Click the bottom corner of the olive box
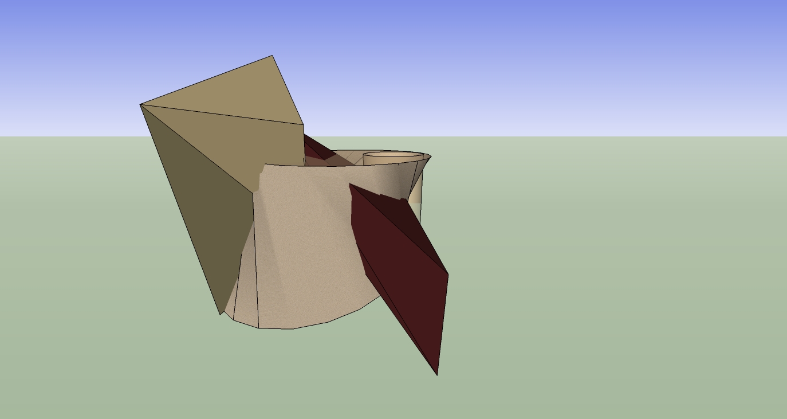 221,314
